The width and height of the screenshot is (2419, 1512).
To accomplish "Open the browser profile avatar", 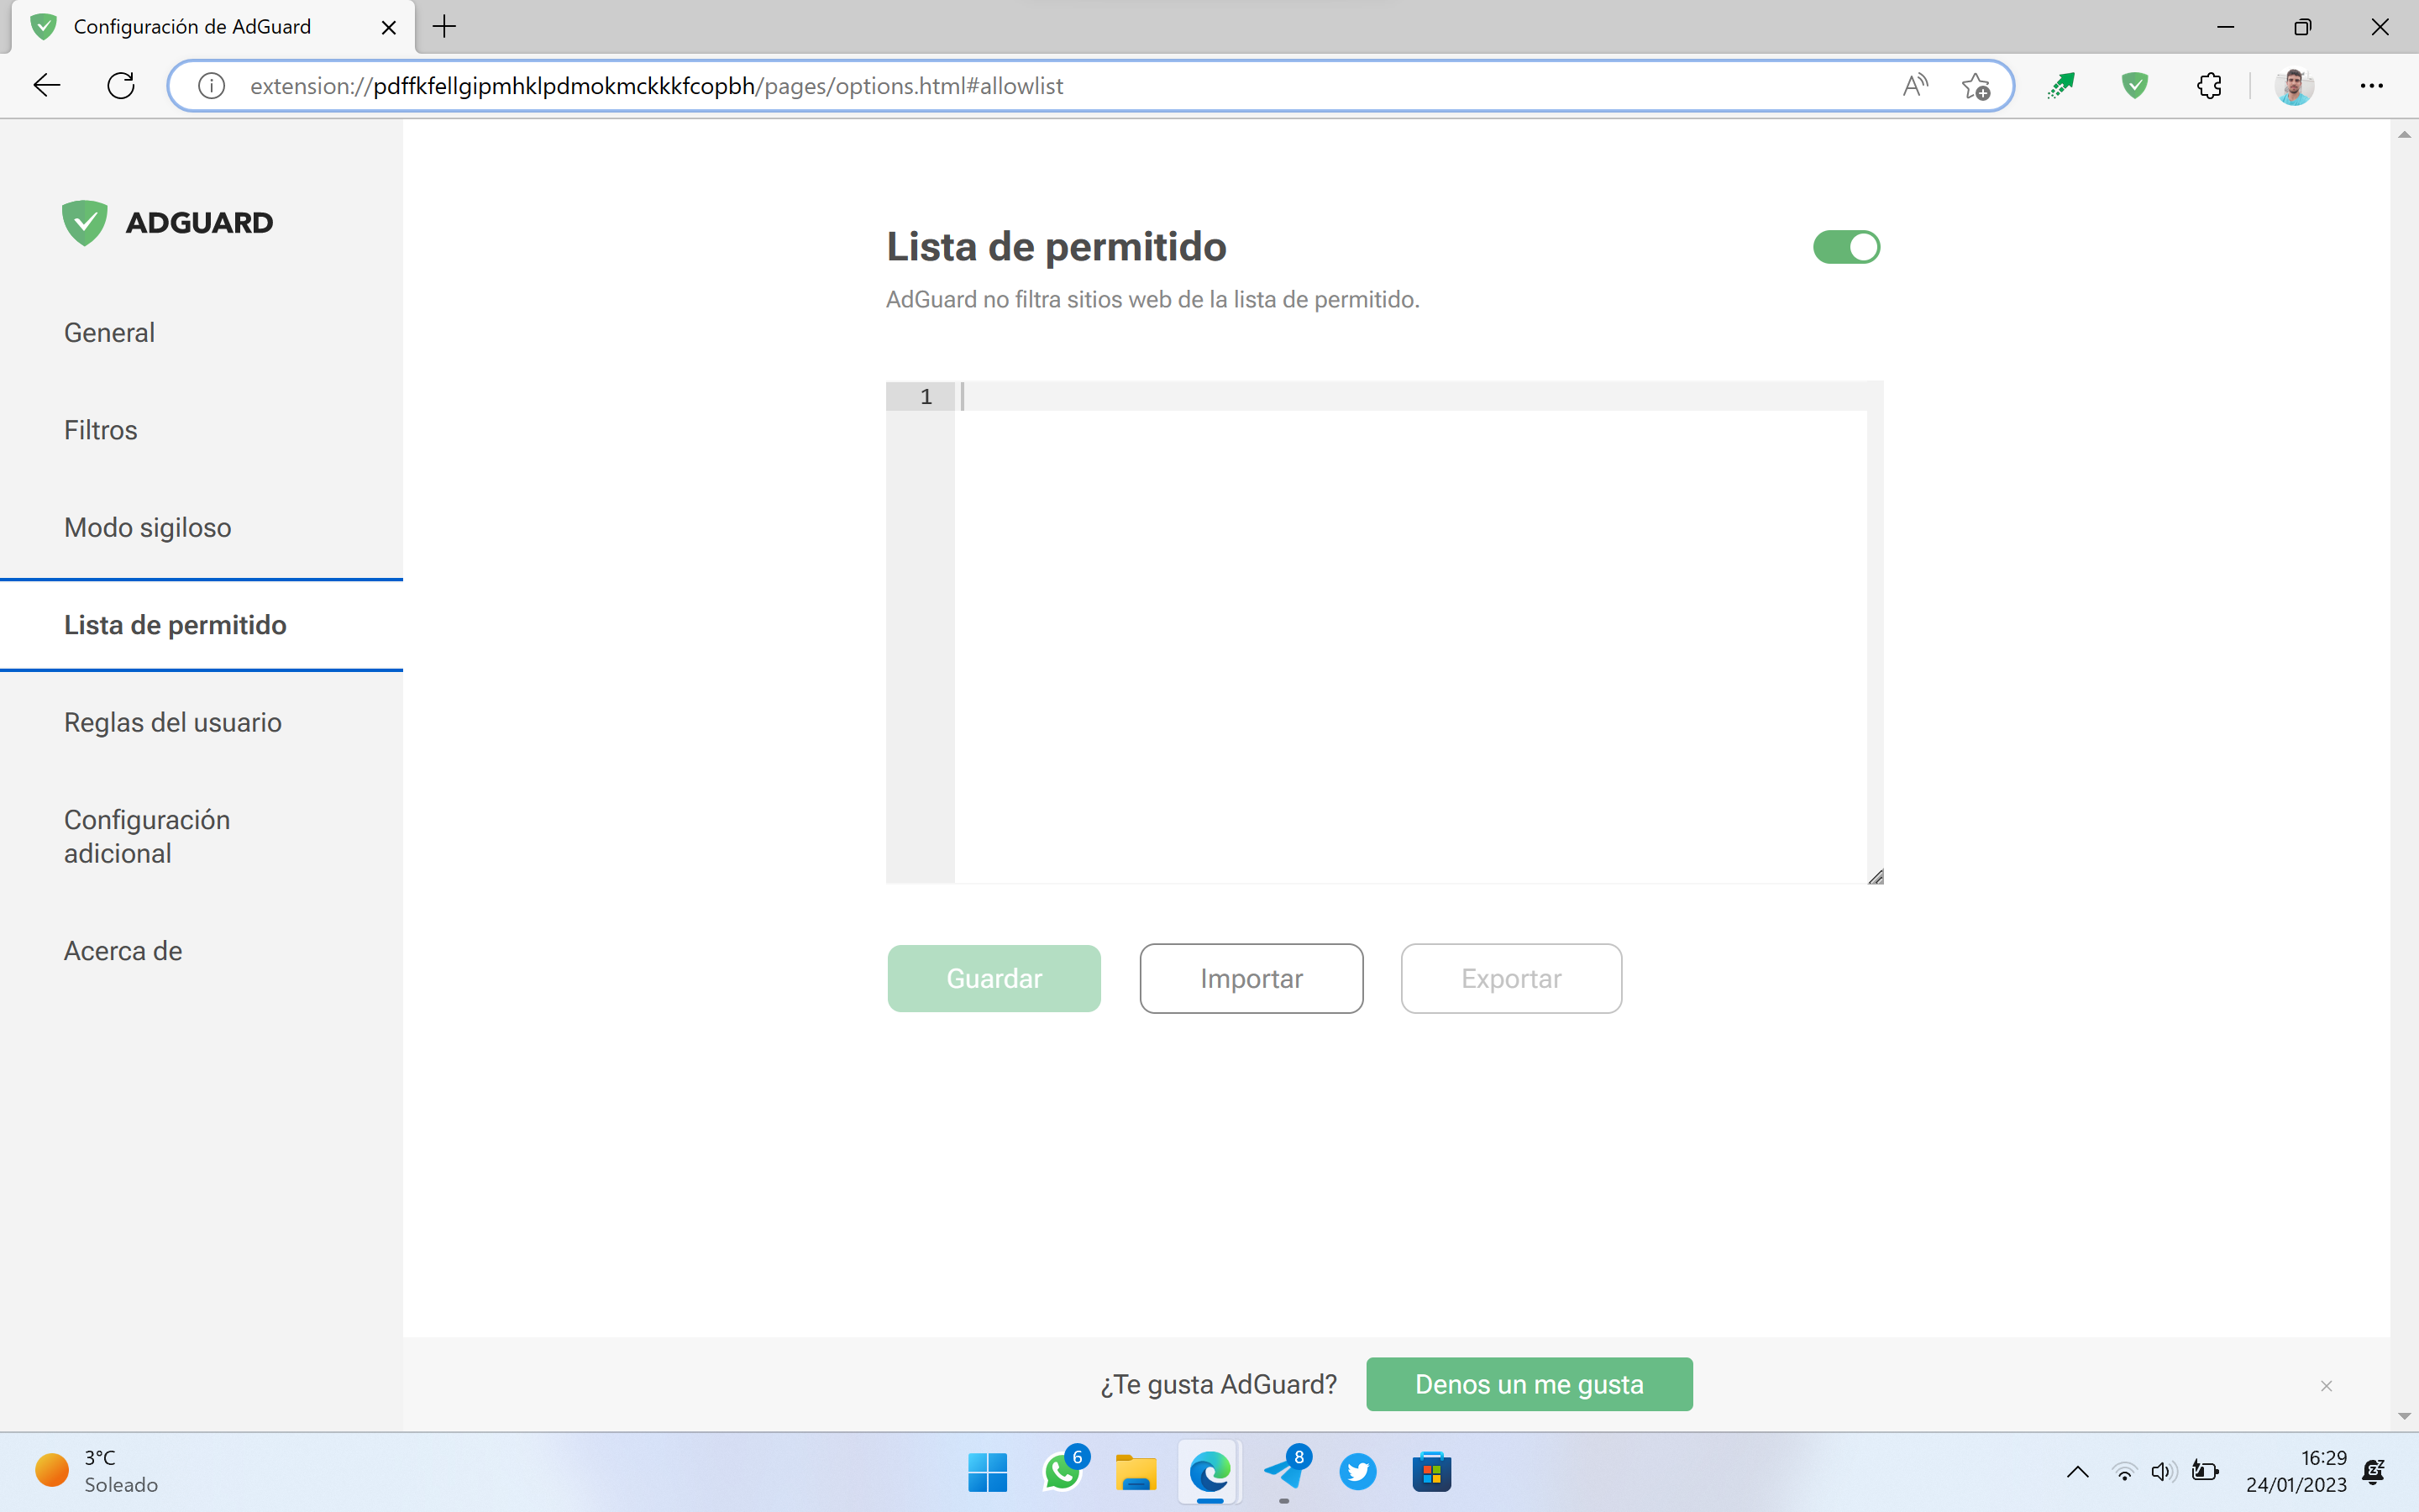I will [x=2294, y=86].
